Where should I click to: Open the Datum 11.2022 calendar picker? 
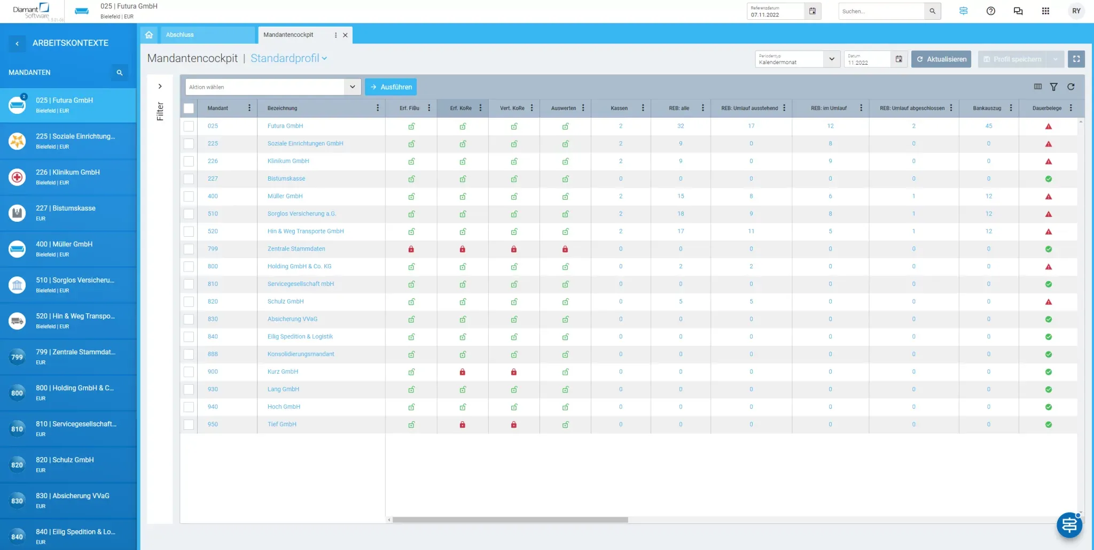point(899,59)
